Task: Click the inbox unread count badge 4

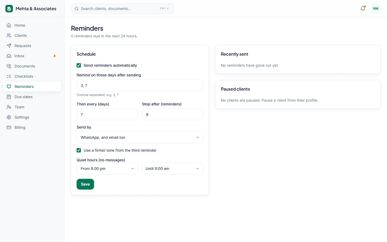Action: click(x=55, y=56)
